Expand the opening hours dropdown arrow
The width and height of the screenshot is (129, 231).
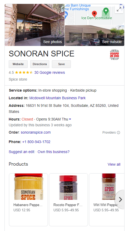pyautogui.click(x=70, y=119)
